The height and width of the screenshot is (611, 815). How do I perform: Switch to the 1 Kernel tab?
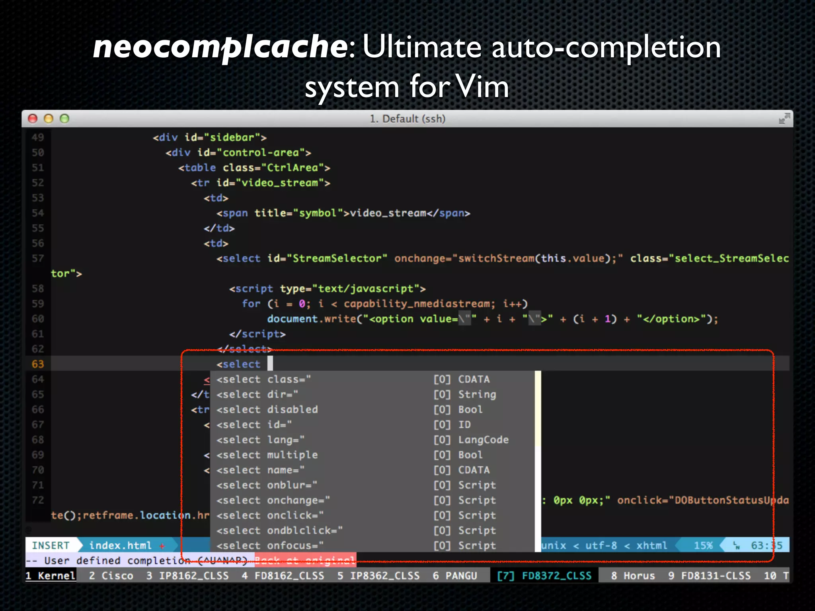tap(51, 576)
